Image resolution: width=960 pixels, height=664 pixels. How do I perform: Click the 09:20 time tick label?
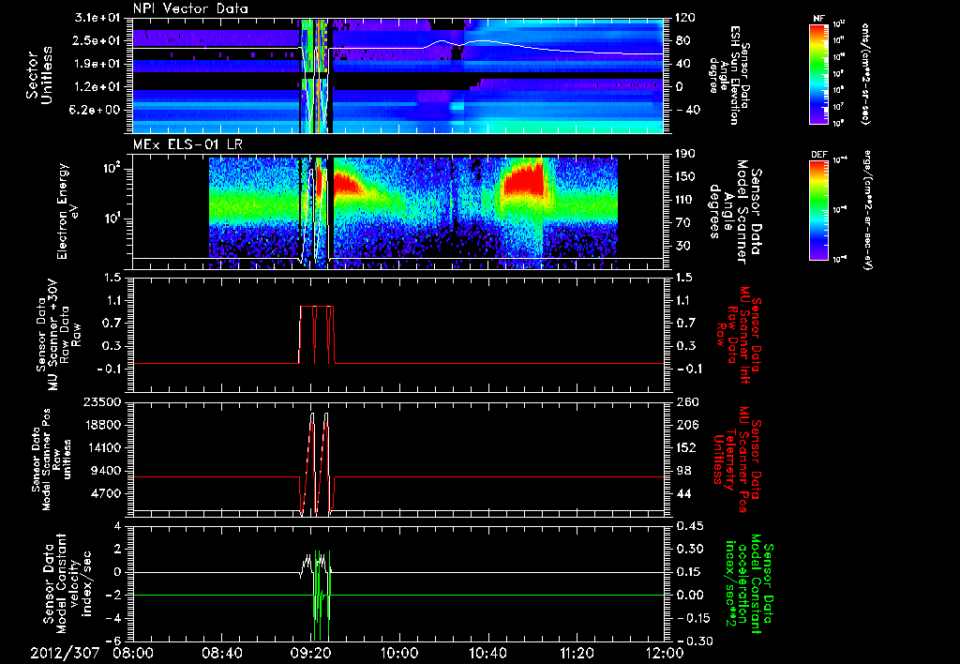click(310, 653)
